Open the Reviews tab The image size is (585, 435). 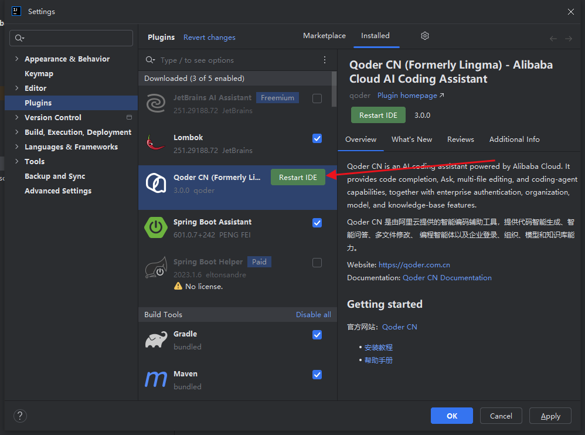point(460,139)
